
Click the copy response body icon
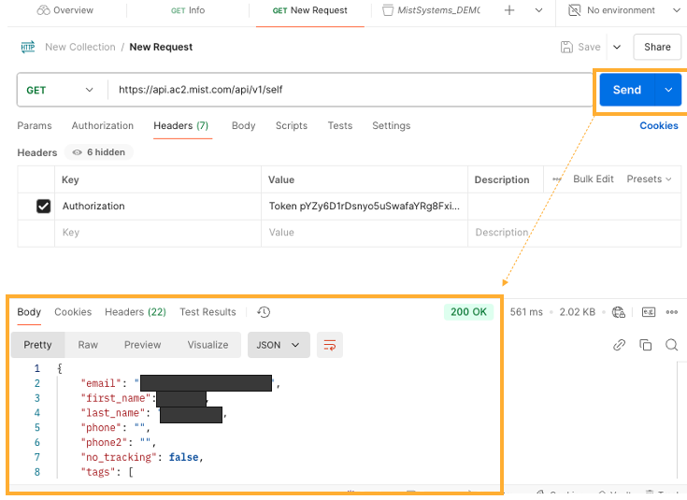645,345
